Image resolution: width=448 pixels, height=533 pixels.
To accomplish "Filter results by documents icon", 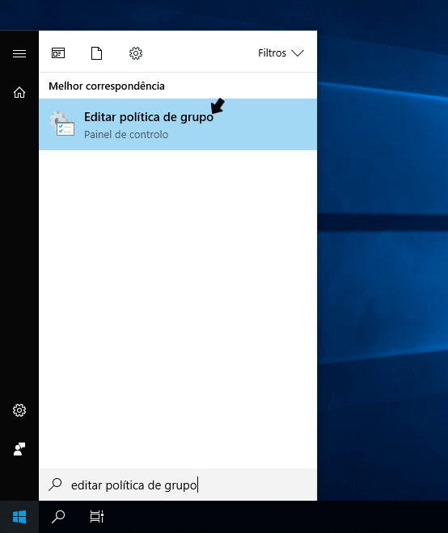I will (x=97, y=53).
